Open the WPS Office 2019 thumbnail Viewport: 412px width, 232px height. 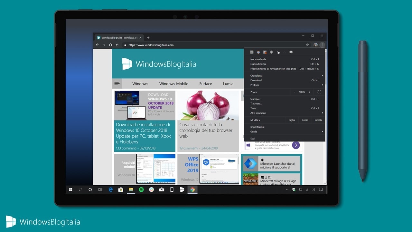[x=208, y=169]
